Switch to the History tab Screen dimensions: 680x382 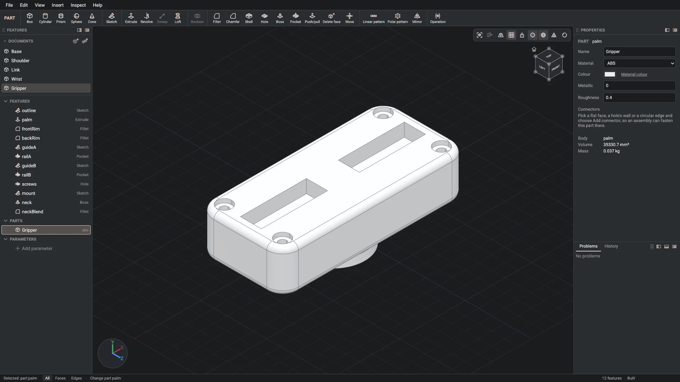[x=611, y=246]
